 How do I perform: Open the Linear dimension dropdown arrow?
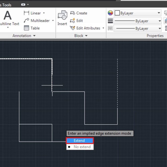(x=44, y=13)
